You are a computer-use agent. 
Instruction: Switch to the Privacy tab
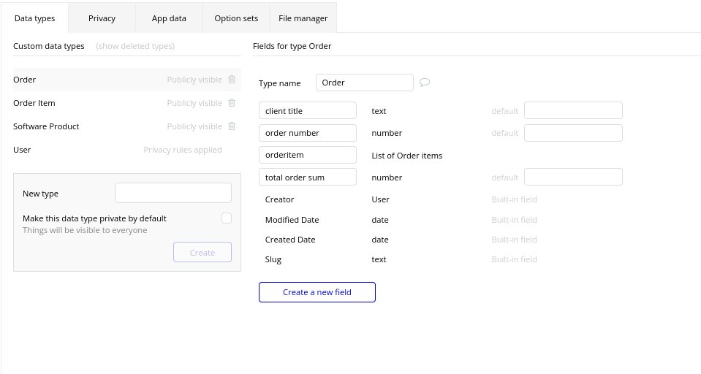tap(102, 18)
